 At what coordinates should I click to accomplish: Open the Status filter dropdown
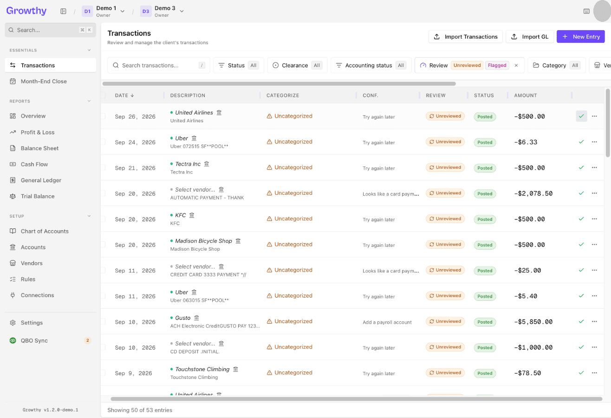(x=239, y=66)
